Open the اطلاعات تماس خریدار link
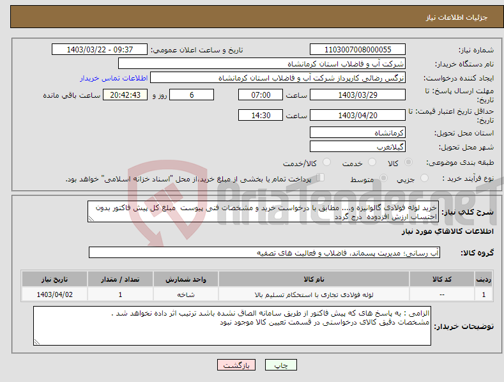 click(x=114, y=78)
